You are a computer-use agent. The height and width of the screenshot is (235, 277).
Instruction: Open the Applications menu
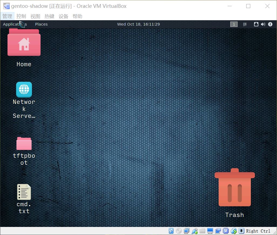click(15, 24)
